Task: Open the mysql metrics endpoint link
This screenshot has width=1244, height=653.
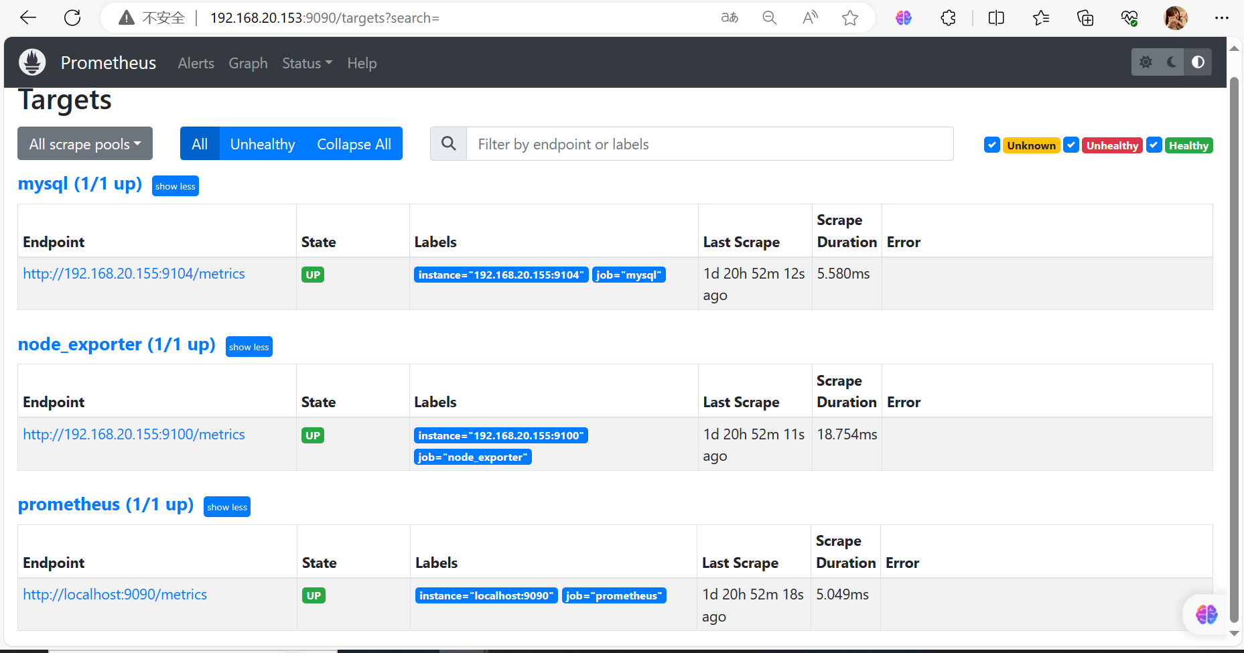Action: 134,273
